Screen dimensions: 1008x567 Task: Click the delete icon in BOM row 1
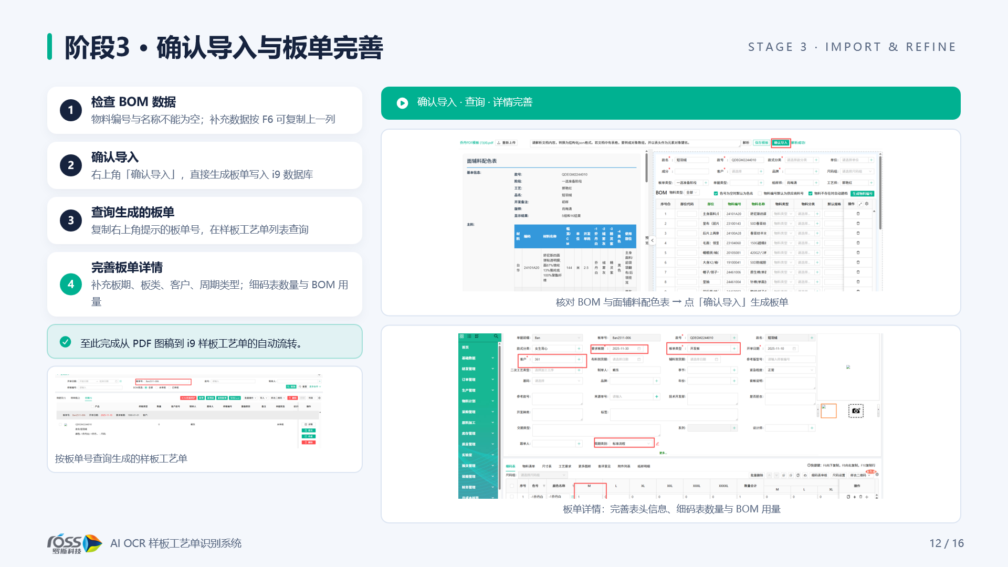click(858, 214)
